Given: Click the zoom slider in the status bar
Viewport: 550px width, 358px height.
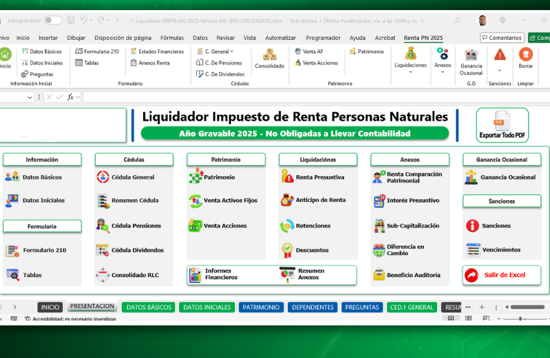Looking at the screenshot, I should (x=521, y=319).
